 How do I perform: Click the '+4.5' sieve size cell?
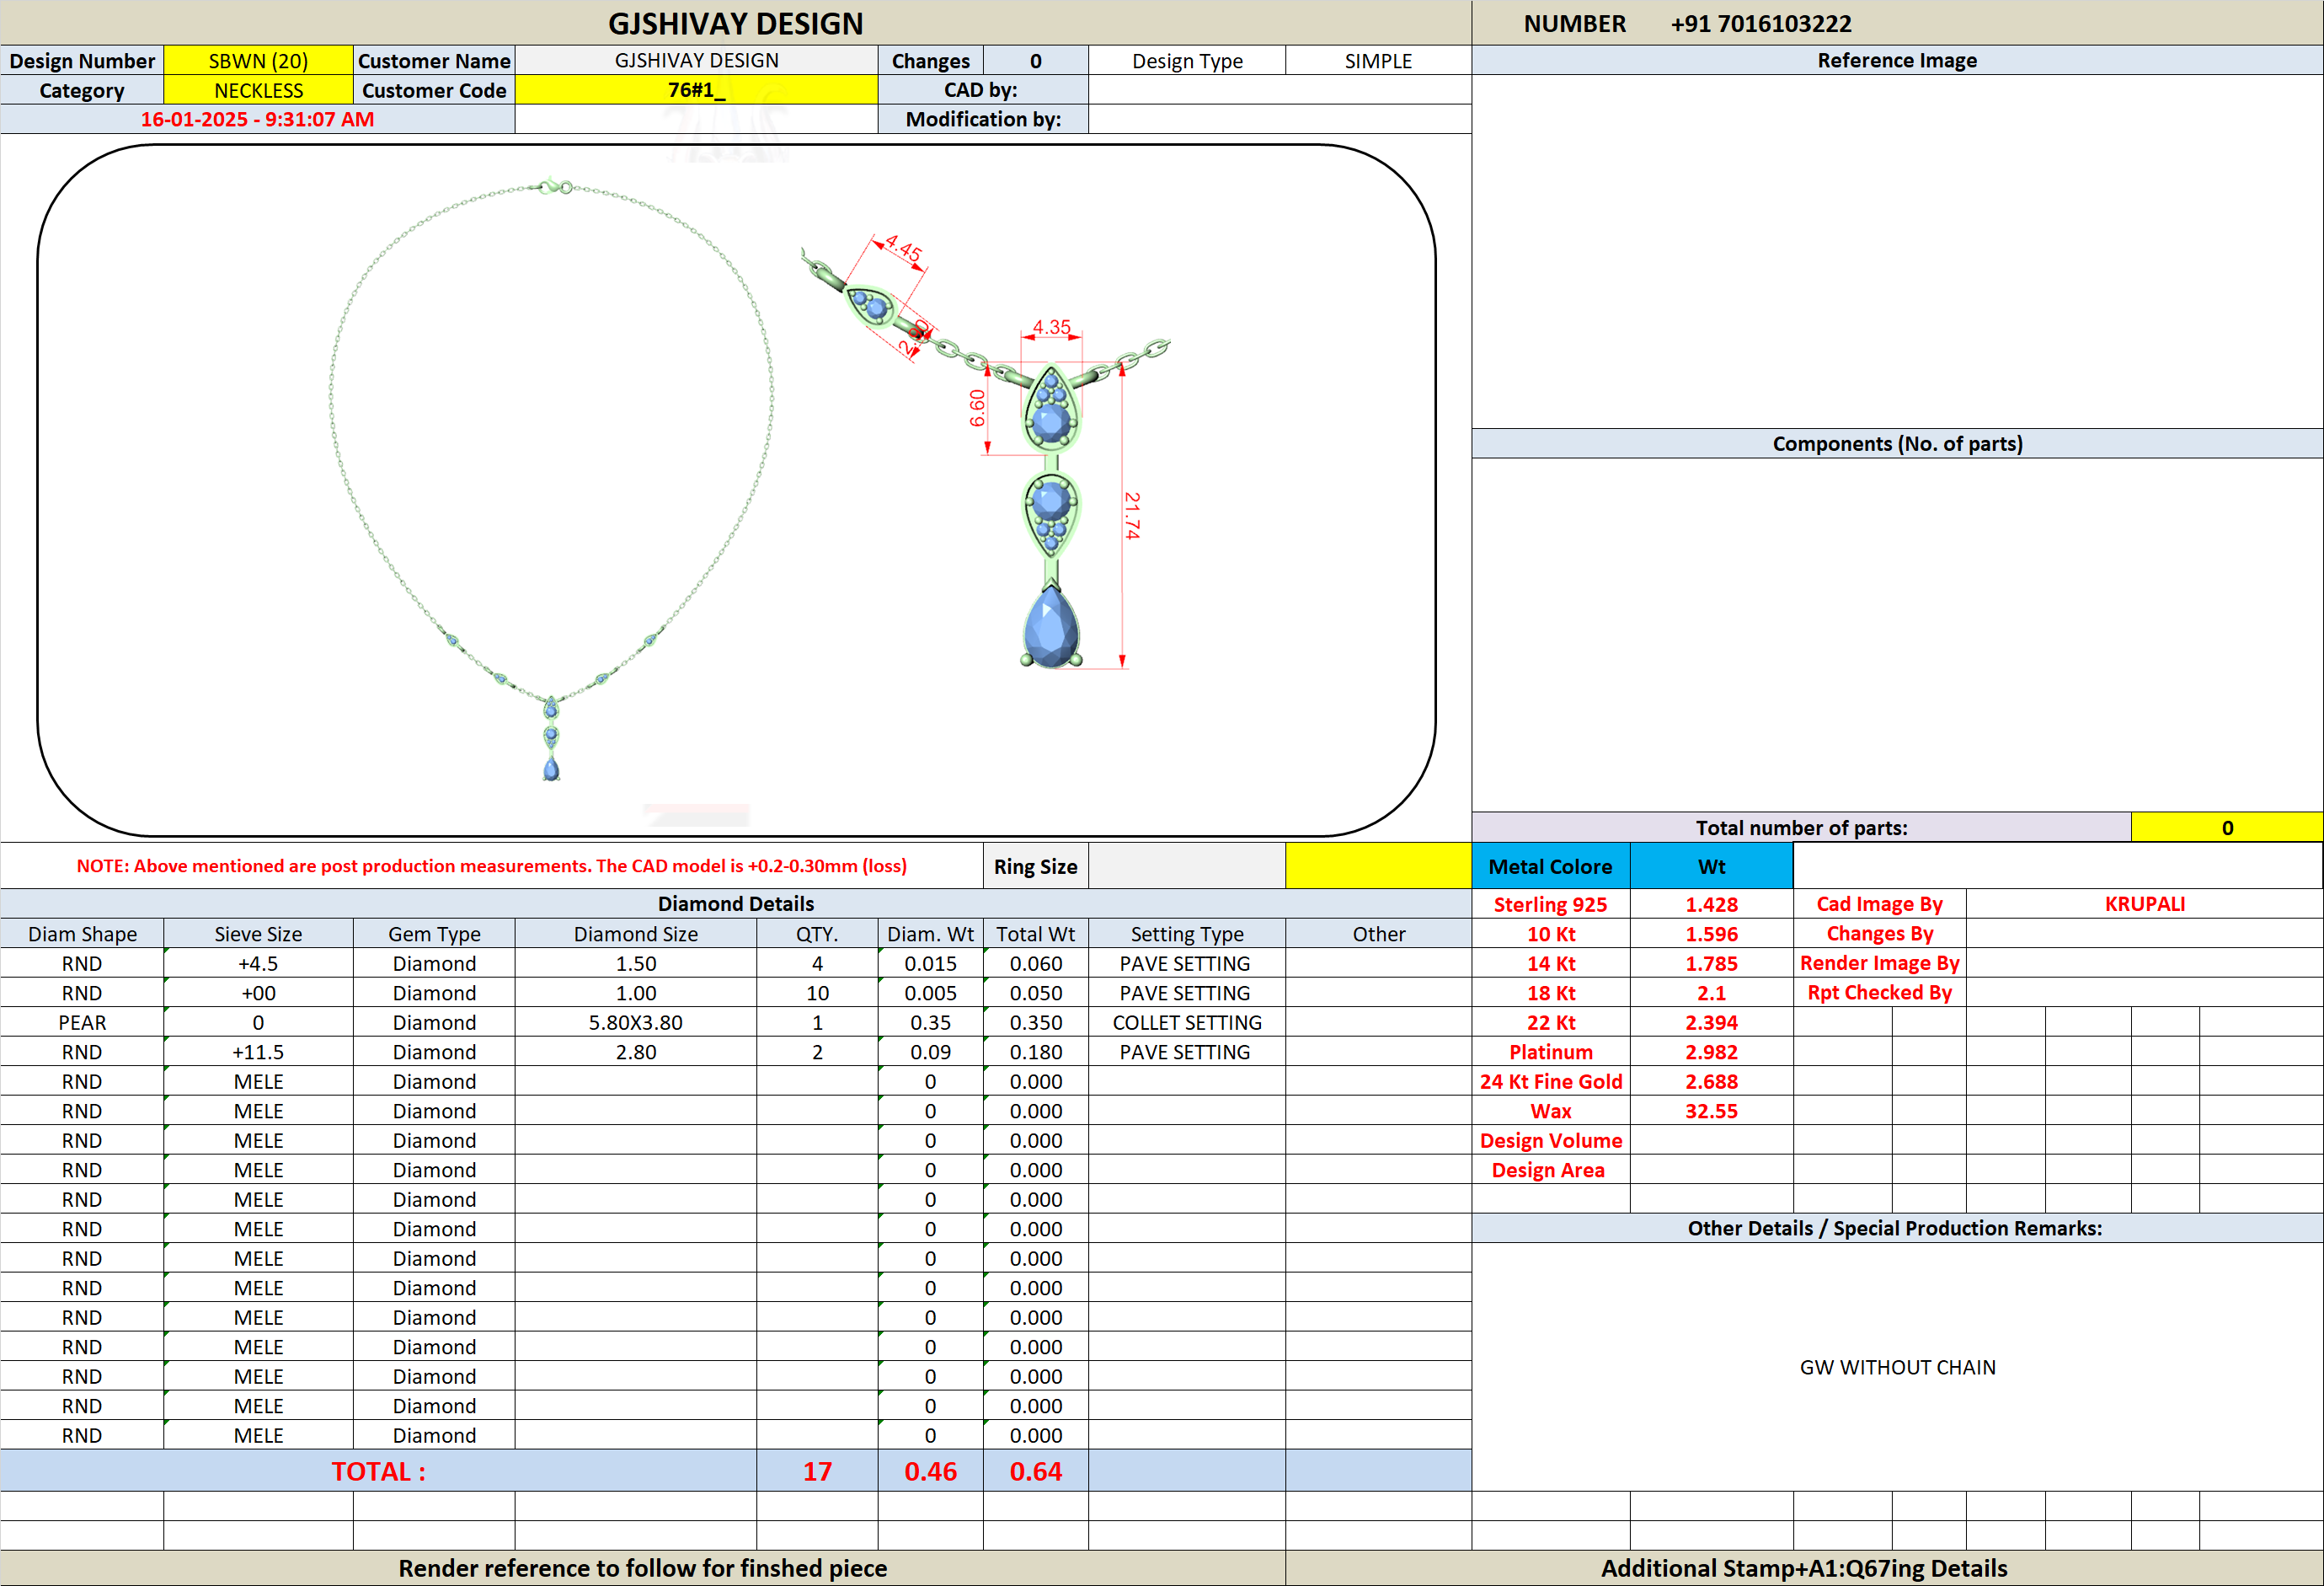pos(258,962)
